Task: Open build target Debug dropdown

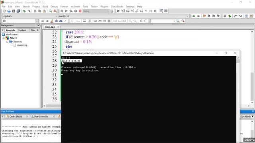Action: point(96,11)
